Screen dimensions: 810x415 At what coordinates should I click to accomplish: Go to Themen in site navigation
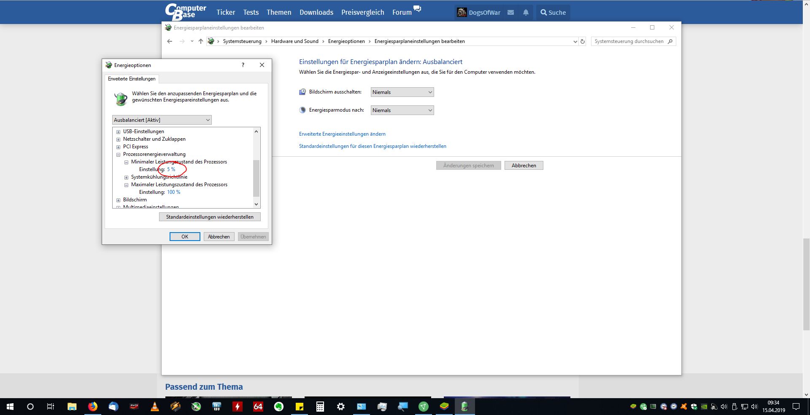279,13
